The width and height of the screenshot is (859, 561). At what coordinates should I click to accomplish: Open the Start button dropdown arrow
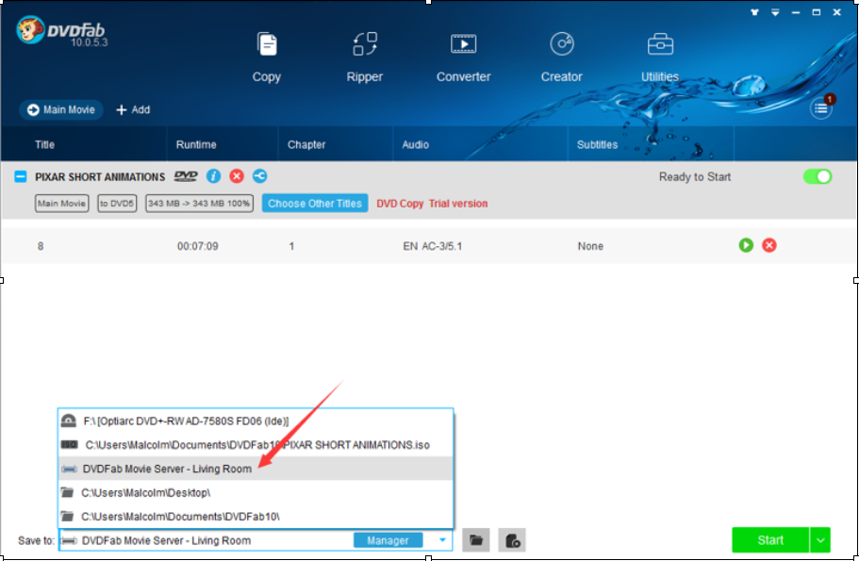pyautogui.click(x=820, y=540)
